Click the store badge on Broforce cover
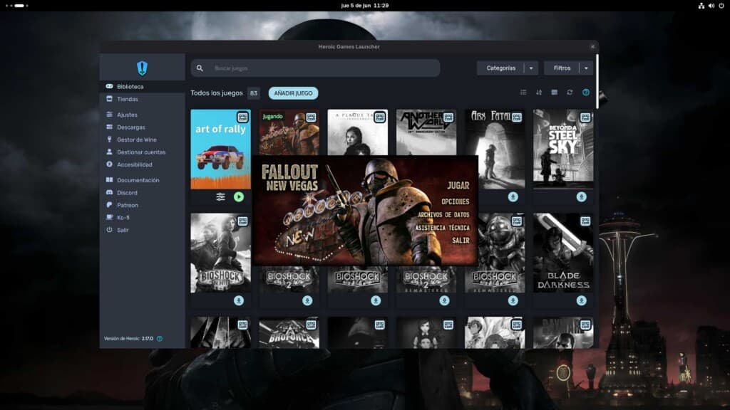730x410 pixels. tap(311, 325)
